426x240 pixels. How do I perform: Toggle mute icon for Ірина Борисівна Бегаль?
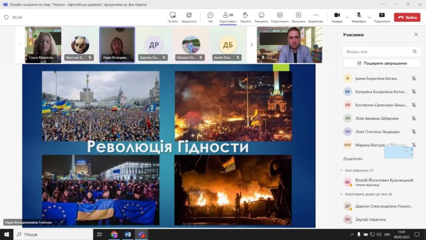tap(414, 78)
